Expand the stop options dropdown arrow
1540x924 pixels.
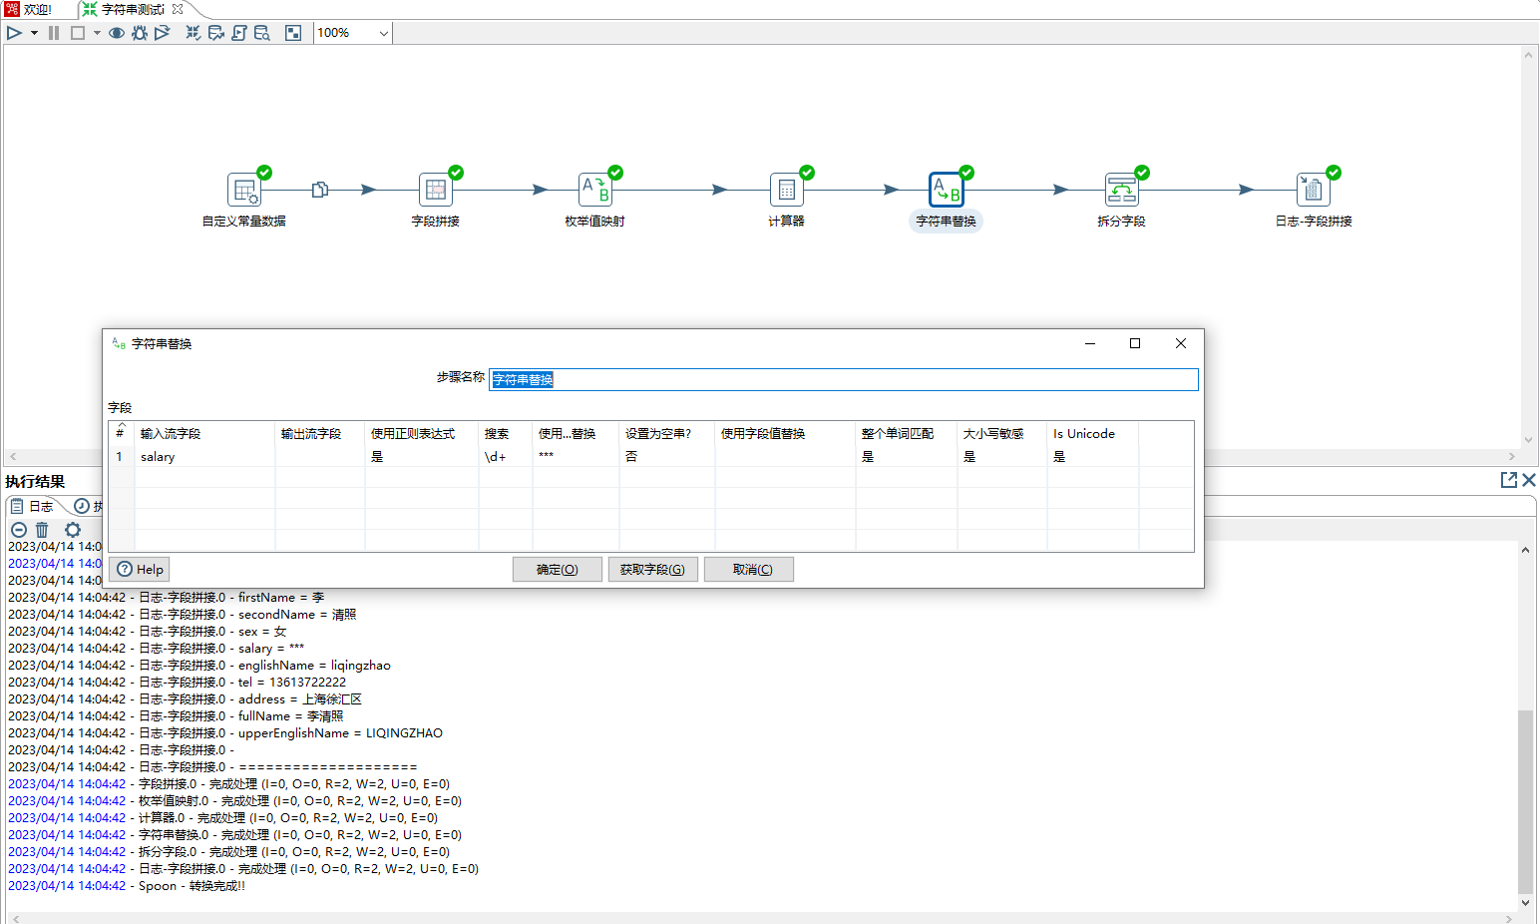pyautogui.click(x=97, y=33)
